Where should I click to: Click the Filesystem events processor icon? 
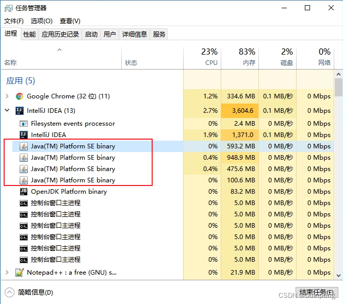tap(24, 124)
